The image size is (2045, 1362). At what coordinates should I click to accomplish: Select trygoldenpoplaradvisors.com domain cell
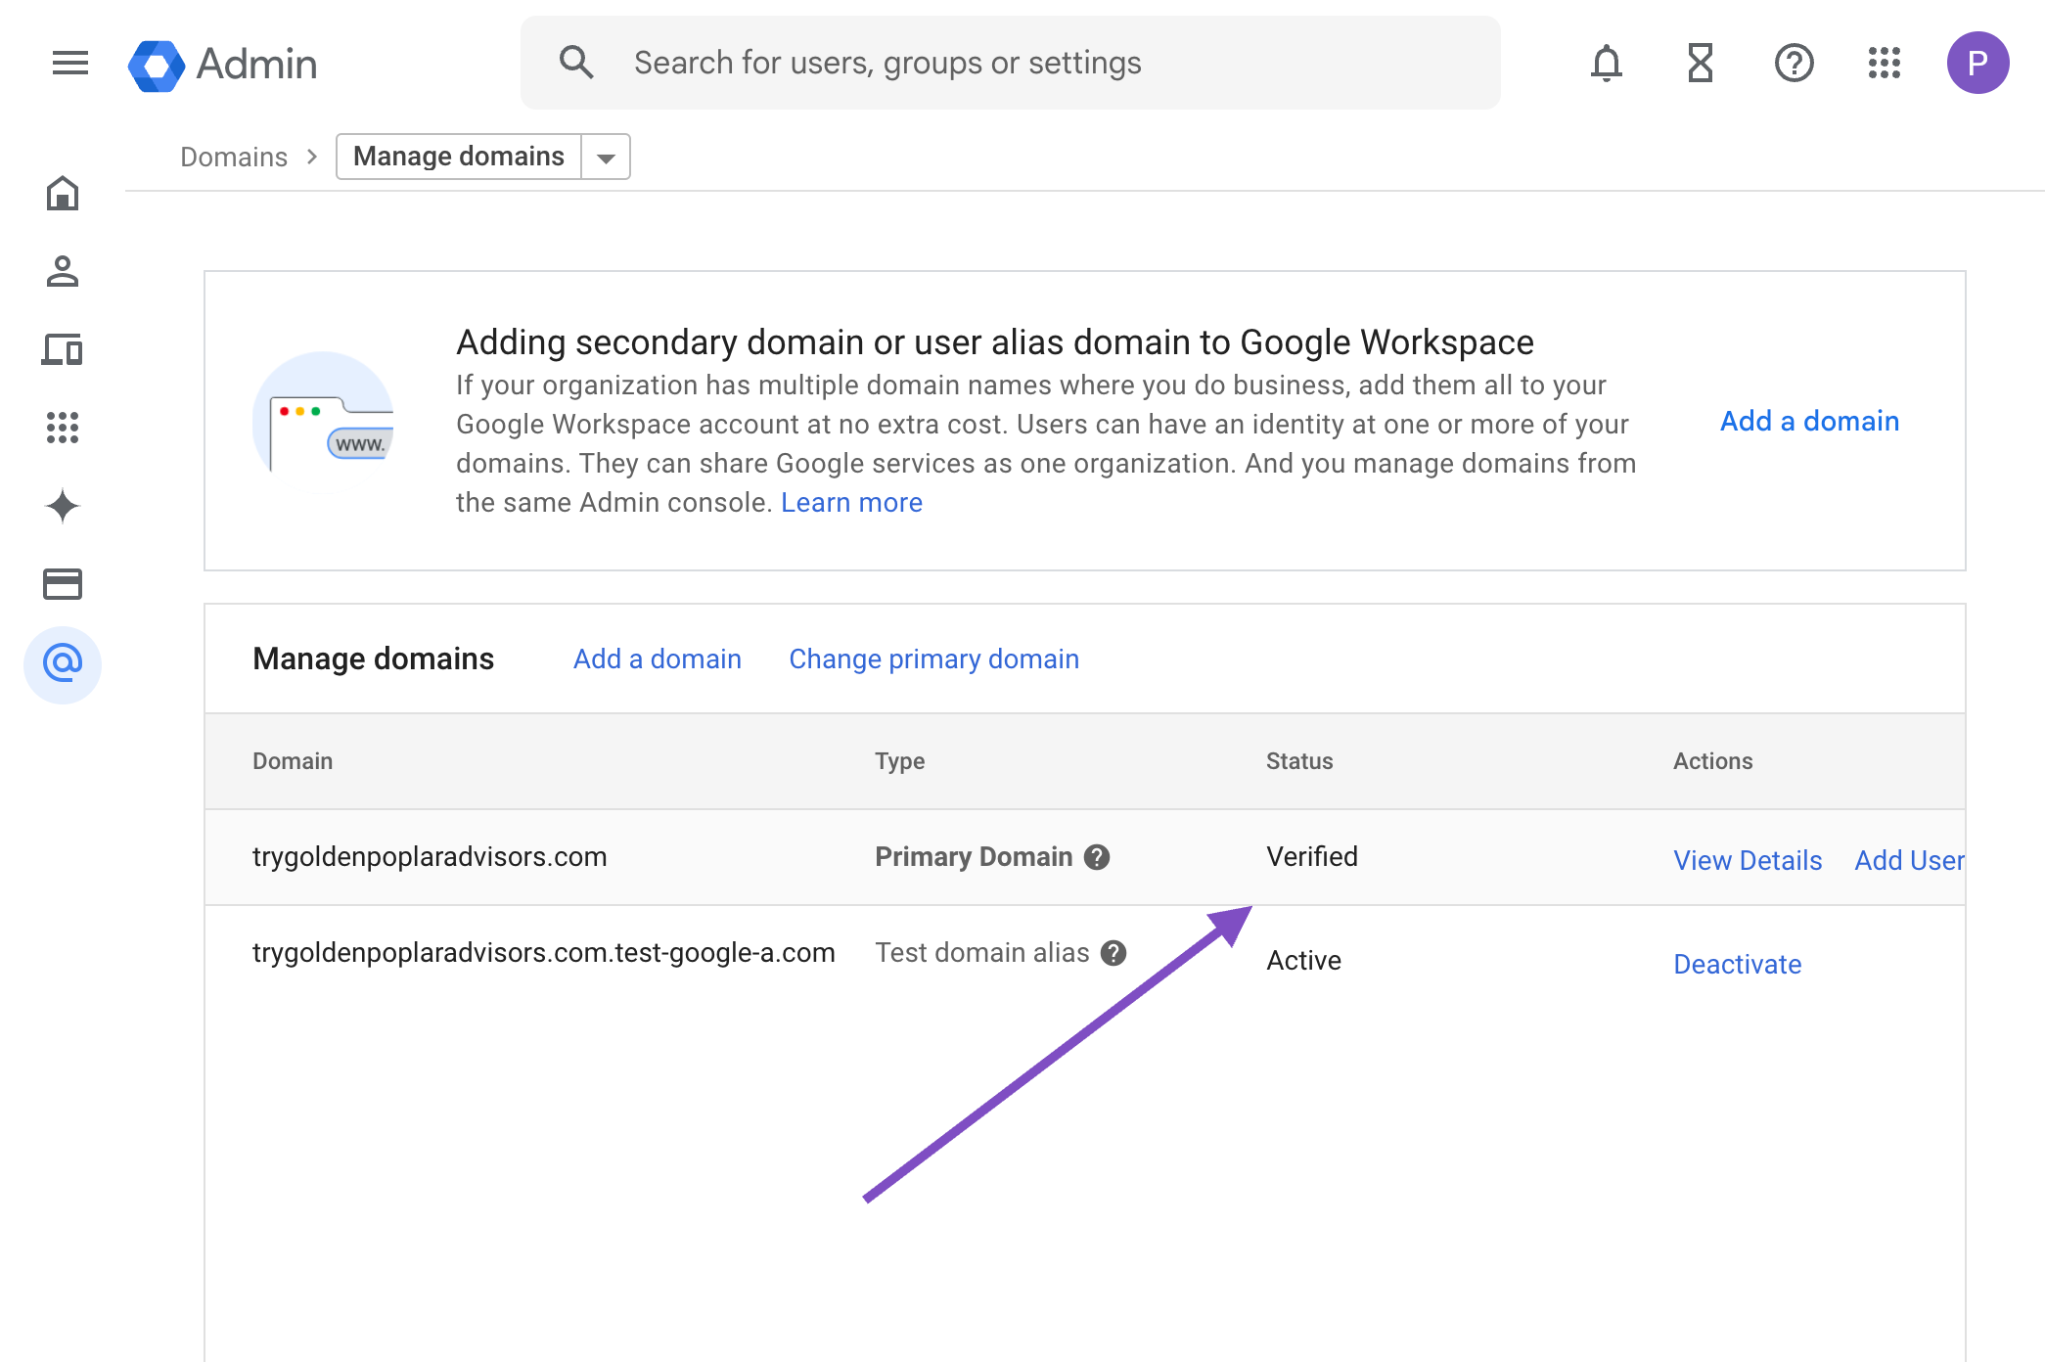pyautogui.click(x=430, y=856)
